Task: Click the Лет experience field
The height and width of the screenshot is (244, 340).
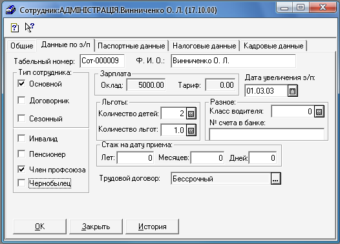Action: point(135,158)
